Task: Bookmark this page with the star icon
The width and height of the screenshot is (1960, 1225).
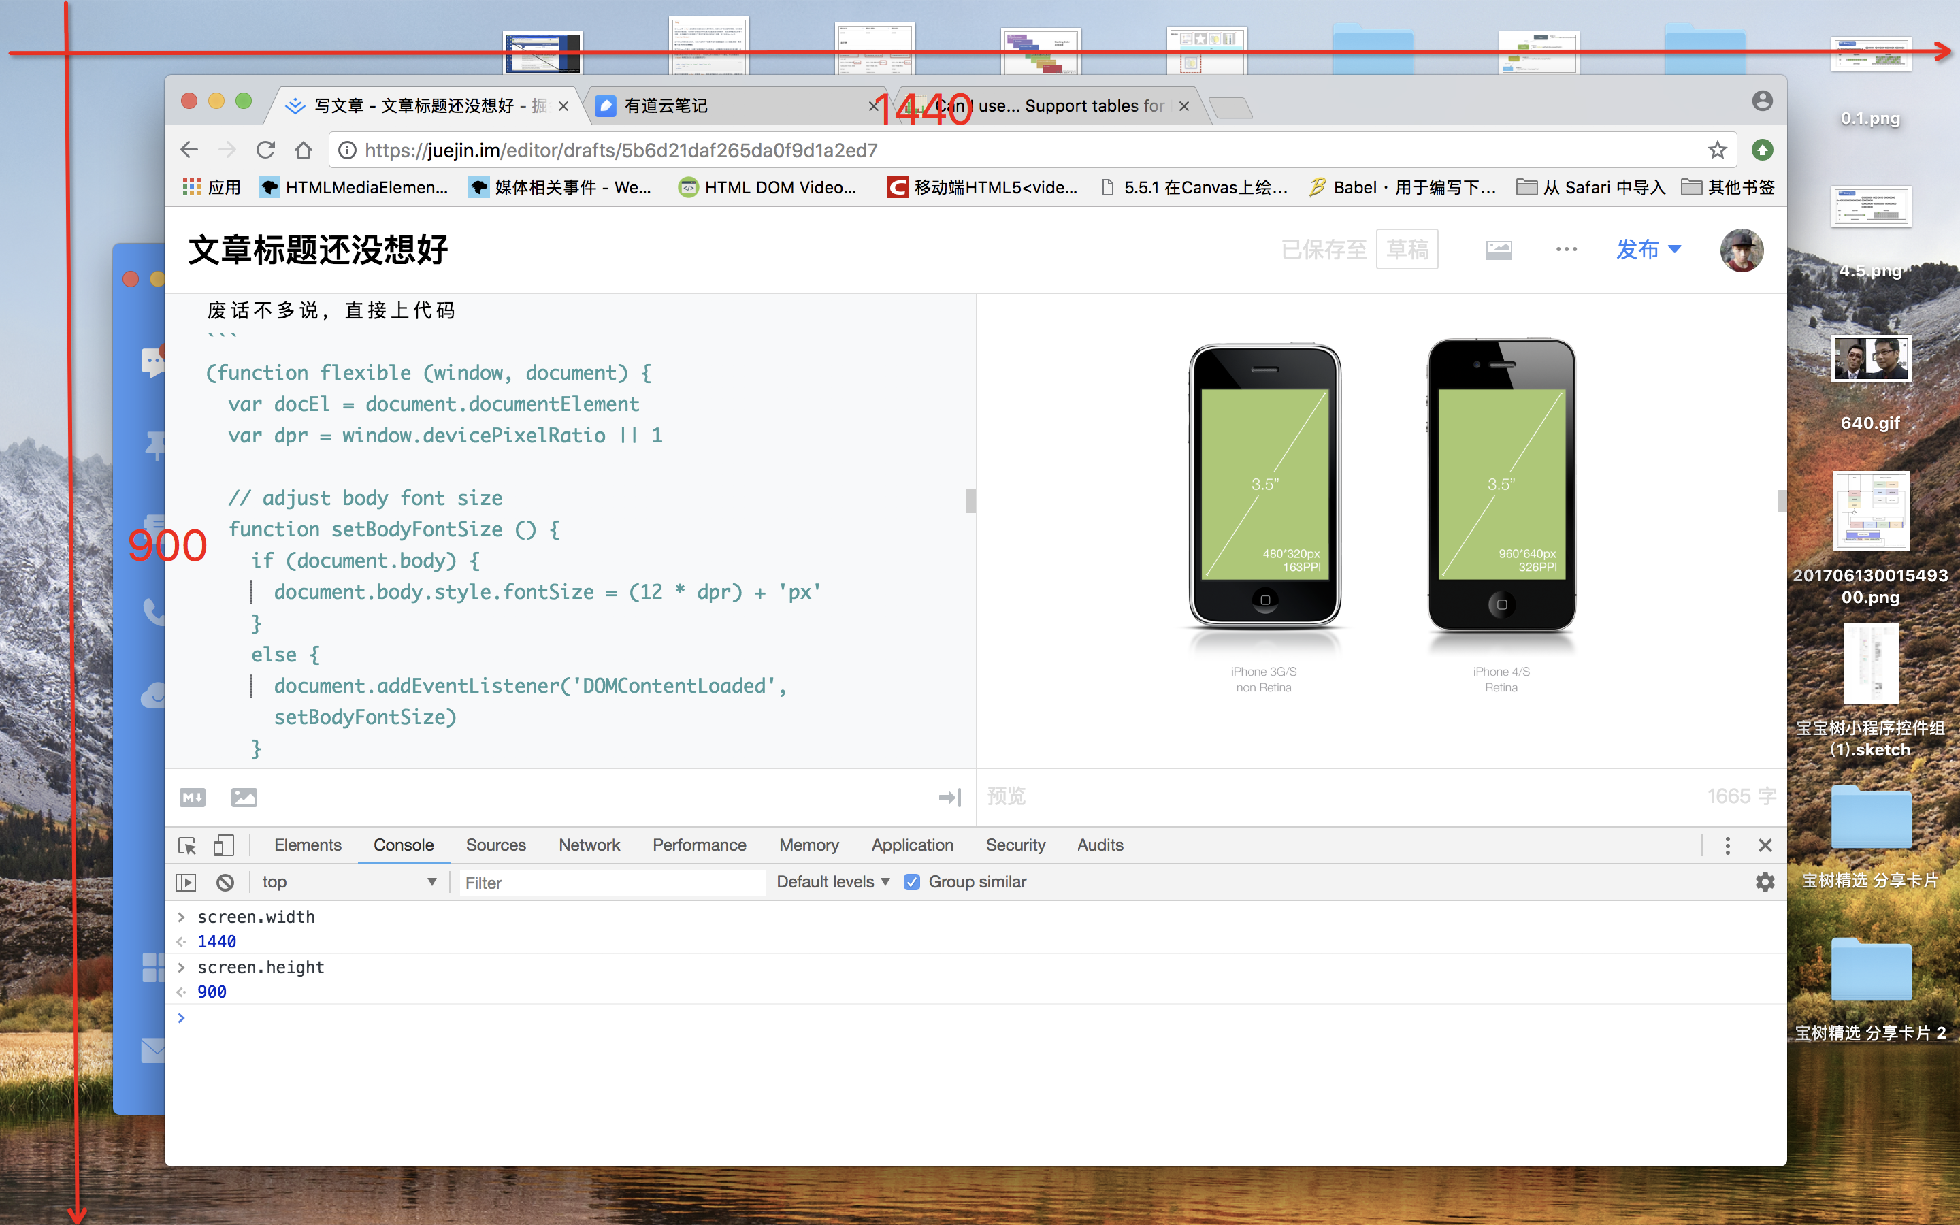Action: tap(1718, 150)
